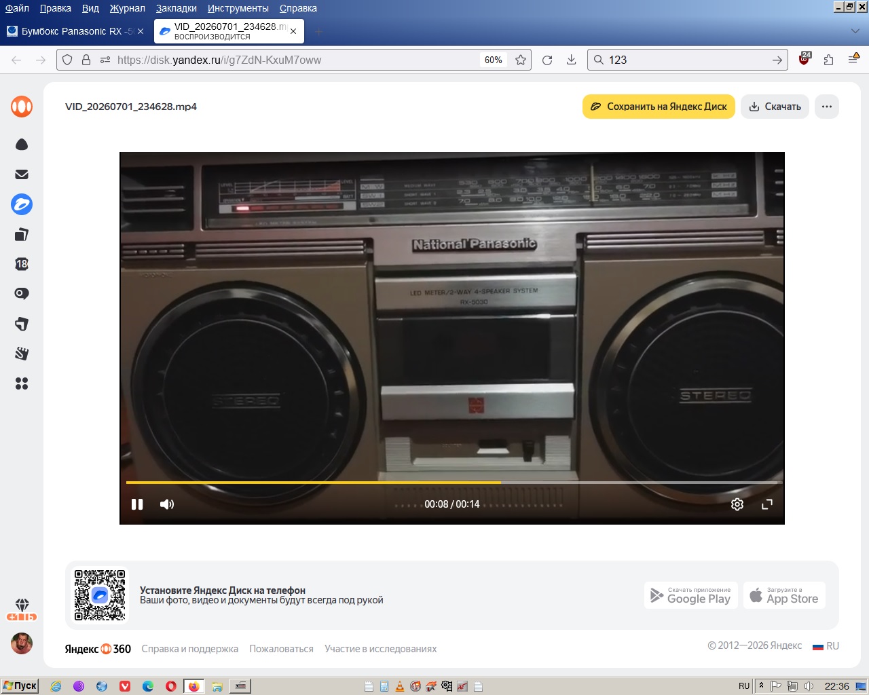The image size is (869, 695).
Task: Click the Firefox button on the taskbar
Action: click(x=193, y=686)
